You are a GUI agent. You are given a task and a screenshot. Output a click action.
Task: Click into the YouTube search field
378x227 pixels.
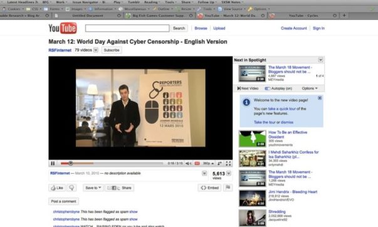127,28
